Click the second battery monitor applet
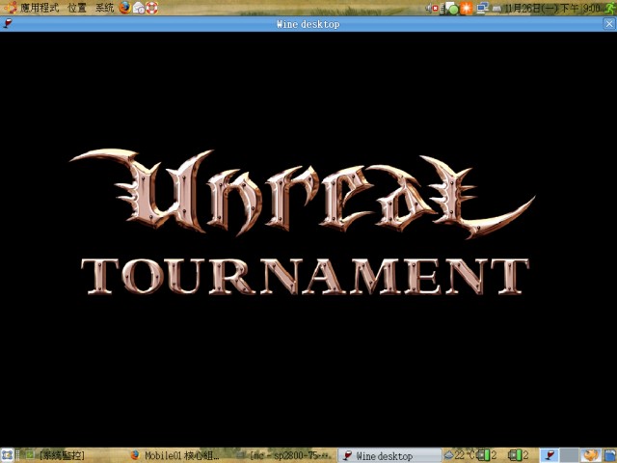 (518, 455)
